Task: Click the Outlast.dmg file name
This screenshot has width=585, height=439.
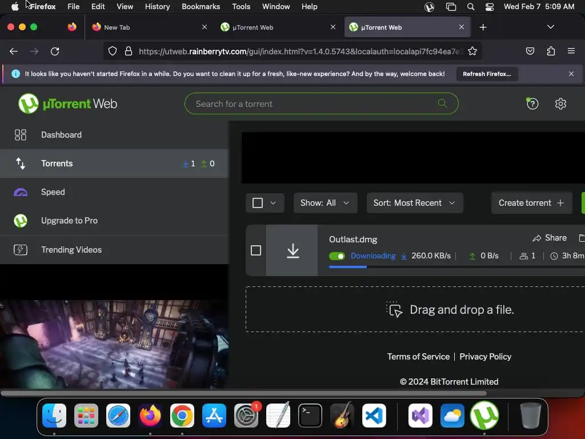Action: [353, 240]
